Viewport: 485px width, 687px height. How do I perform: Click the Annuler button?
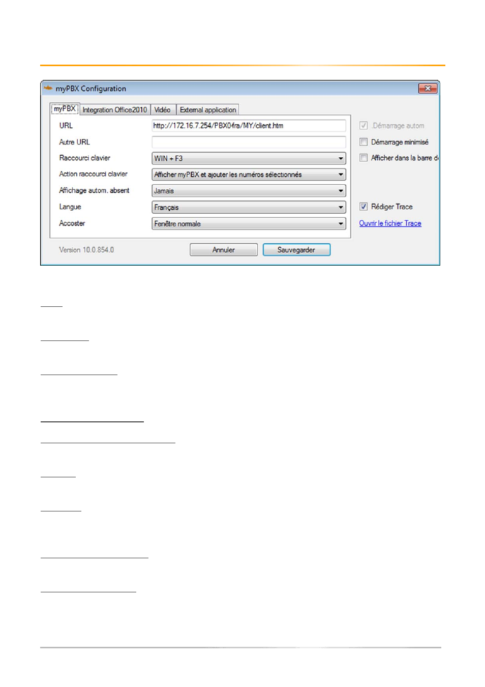pos(224,250)
